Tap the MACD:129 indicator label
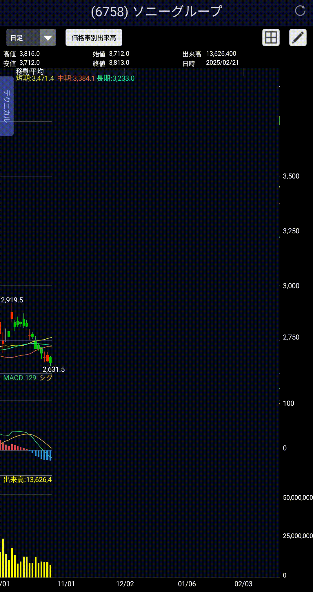The image size is (313, 592). (20, 378)
